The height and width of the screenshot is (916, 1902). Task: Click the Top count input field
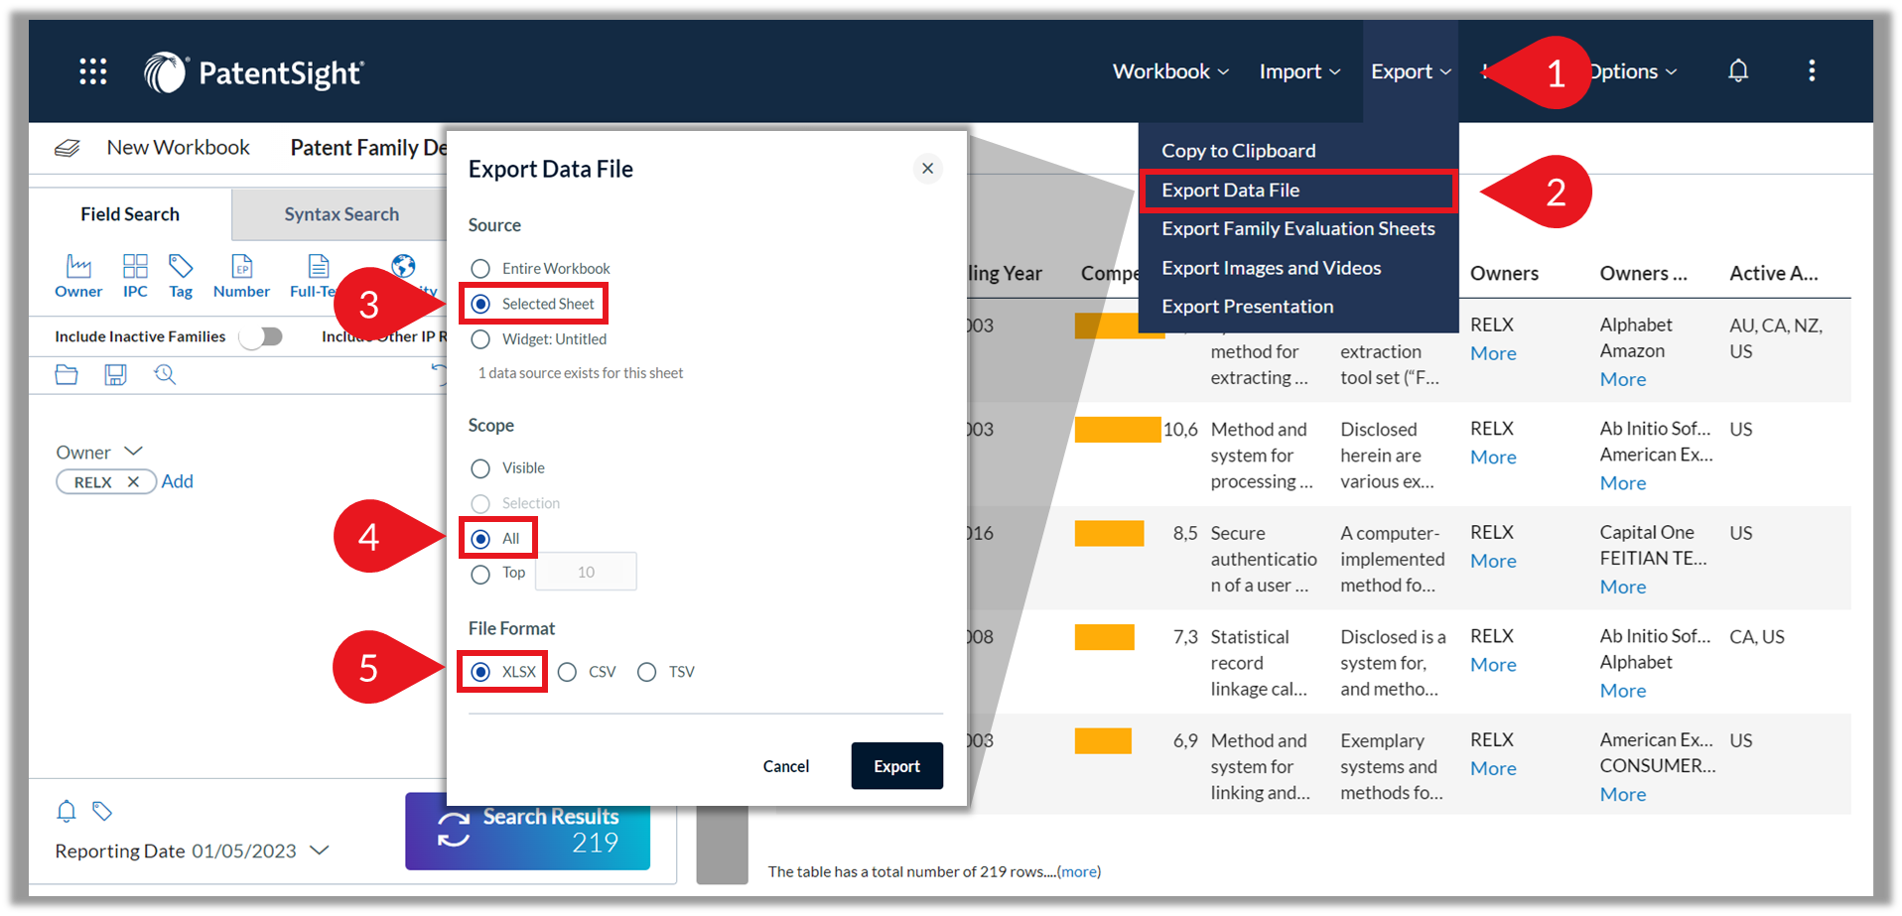[x=586, y=573]
